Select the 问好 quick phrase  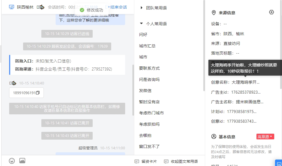point(143,34)
